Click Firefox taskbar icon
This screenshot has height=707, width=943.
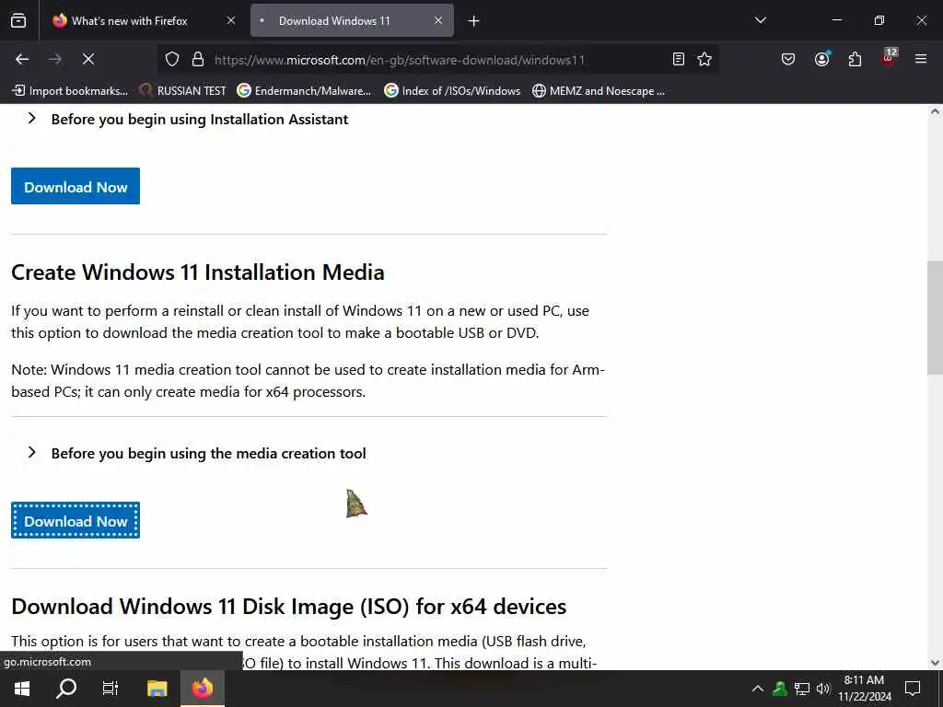[x=203, y=689]
